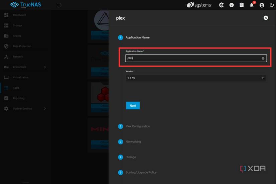Open the iXsystems logo link
Viewport: 276px width, 184px height.
tap(199, 5)
